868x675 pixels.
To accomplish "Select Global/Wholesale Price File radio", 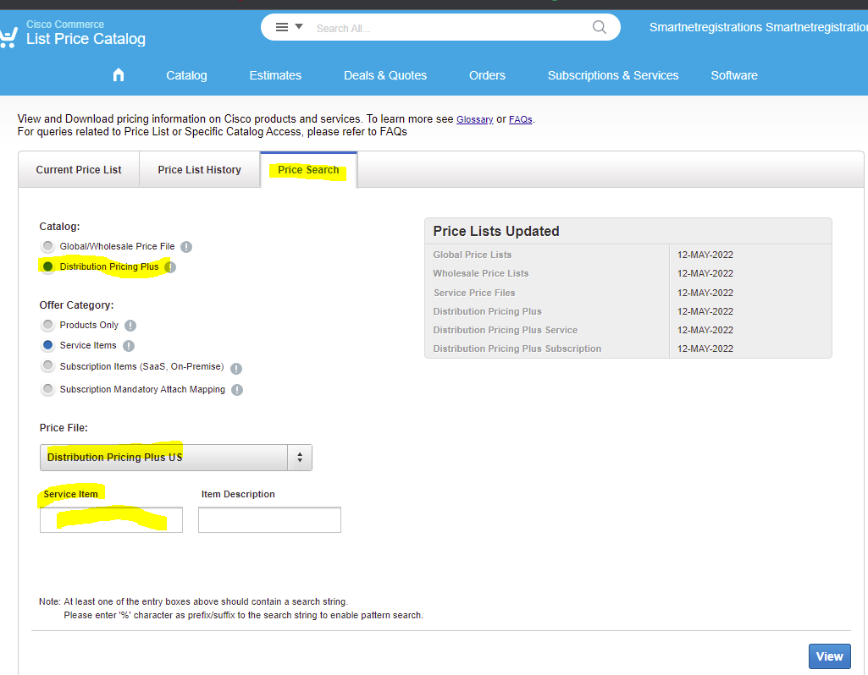I will click(x=48, y=246).
